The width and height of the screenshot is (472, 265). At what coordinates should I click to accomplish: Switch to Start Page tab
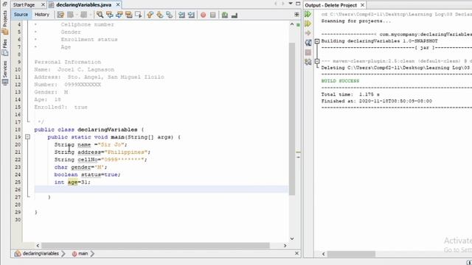[x=24, y=5]
